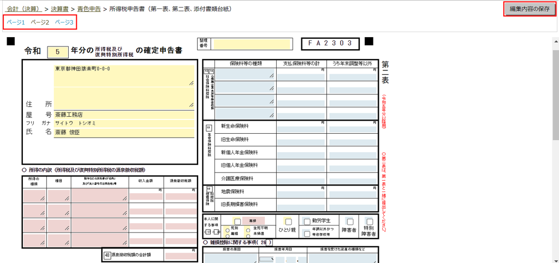The height and width of the screenshot is (263, 559).
Task: Click the empty second 住所 text area
Action: pos(124,98)
